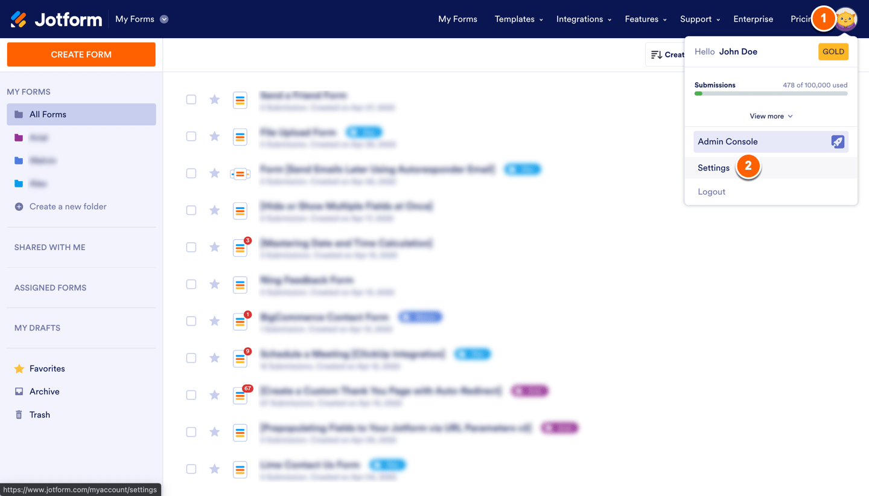Screen dimensions: 869x496
Task: Open the My Forms switcher dropdown arrow
Action: (164, 19)
